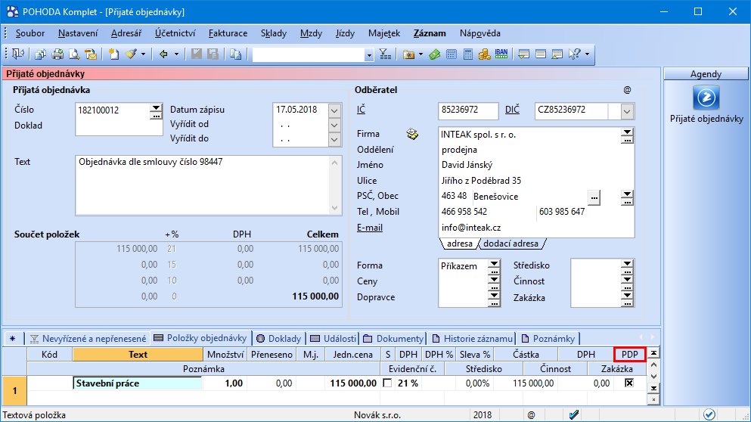Viewport: 751px width, 422px height.
Task: Toggle the S checkbox for Stavební práce
Action: pos(387,383)
